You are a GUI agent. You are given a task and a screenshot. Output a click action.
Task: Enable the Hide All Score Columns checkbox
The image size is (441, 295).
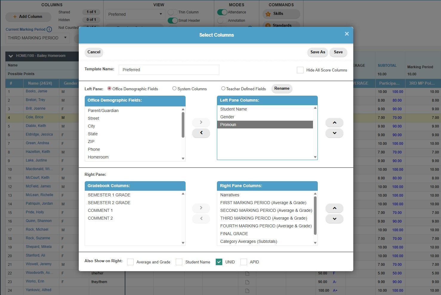(300, 70)
